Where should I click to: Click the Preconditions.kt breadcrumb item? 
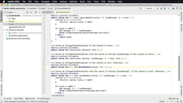[x=63, y=8]
